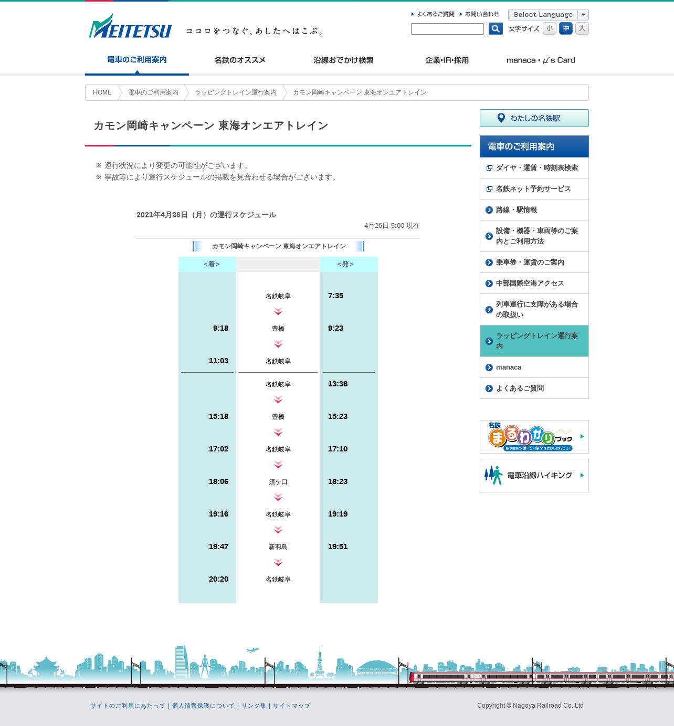Image resolution: width=674 pixels, height=726 pixels.
Task: Open ダイヤ・運賃・時刻表検索 sidebar item
Action: [534, 168]
